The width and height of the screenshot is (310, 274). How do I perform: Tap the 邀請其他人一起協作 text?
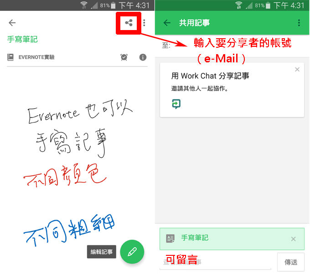click(x=200, y=88)
